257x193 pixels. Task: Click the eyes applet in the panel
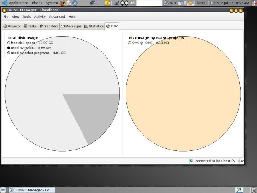click(x=124, y=3)
